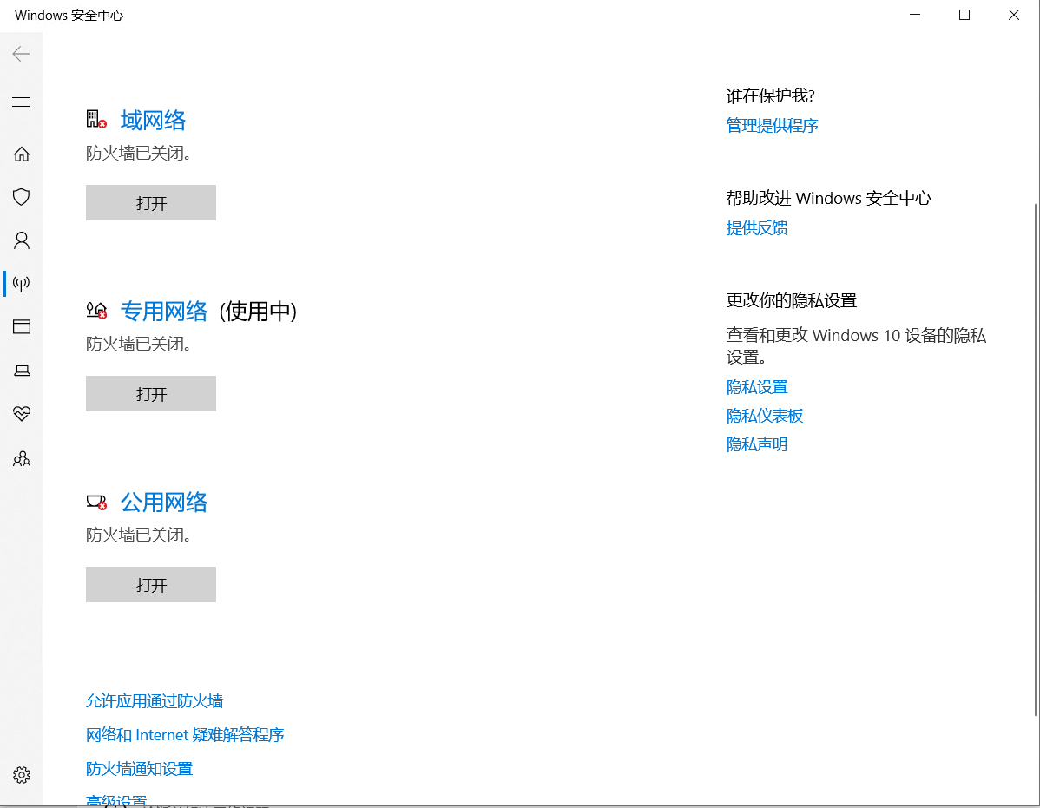The width and height of the screenshot is (1040, 808).
Task: Open the hamburger navigation menu
Action: pos(21,102)
